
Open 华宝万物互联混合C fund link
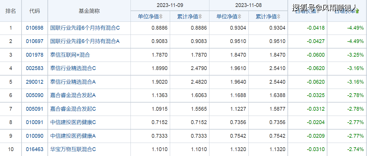(x=73, y=149)
